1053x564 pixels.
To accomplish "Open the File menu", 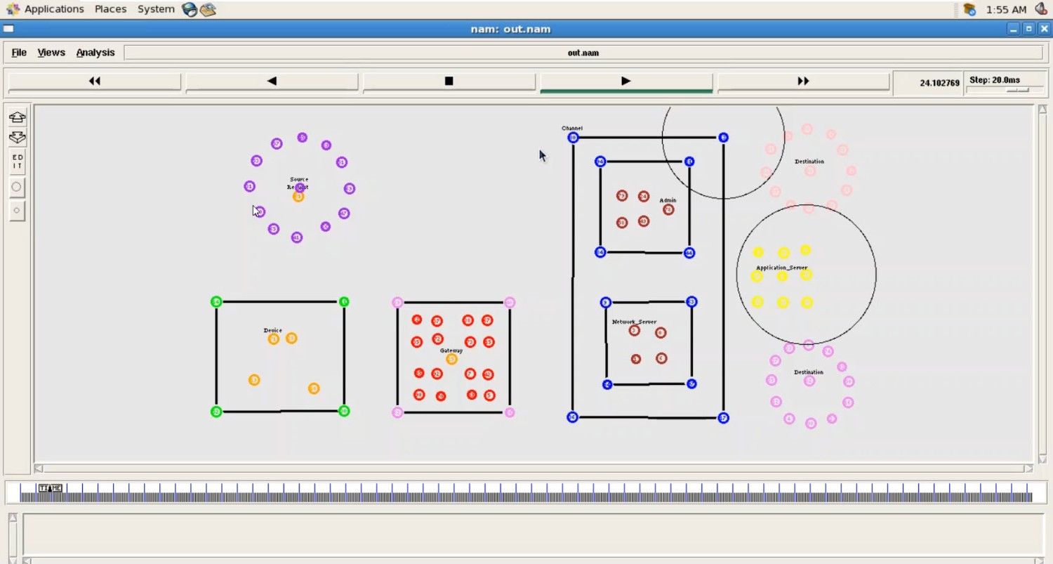I will click(x=19, y=53).
